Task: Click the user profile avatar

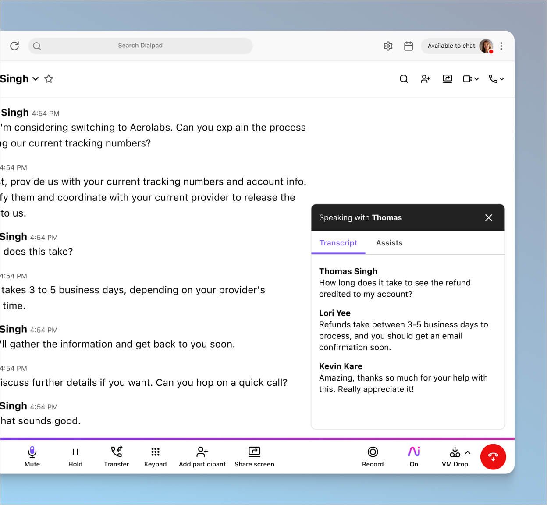Action: pyautogui.click(x=486, y=46)
